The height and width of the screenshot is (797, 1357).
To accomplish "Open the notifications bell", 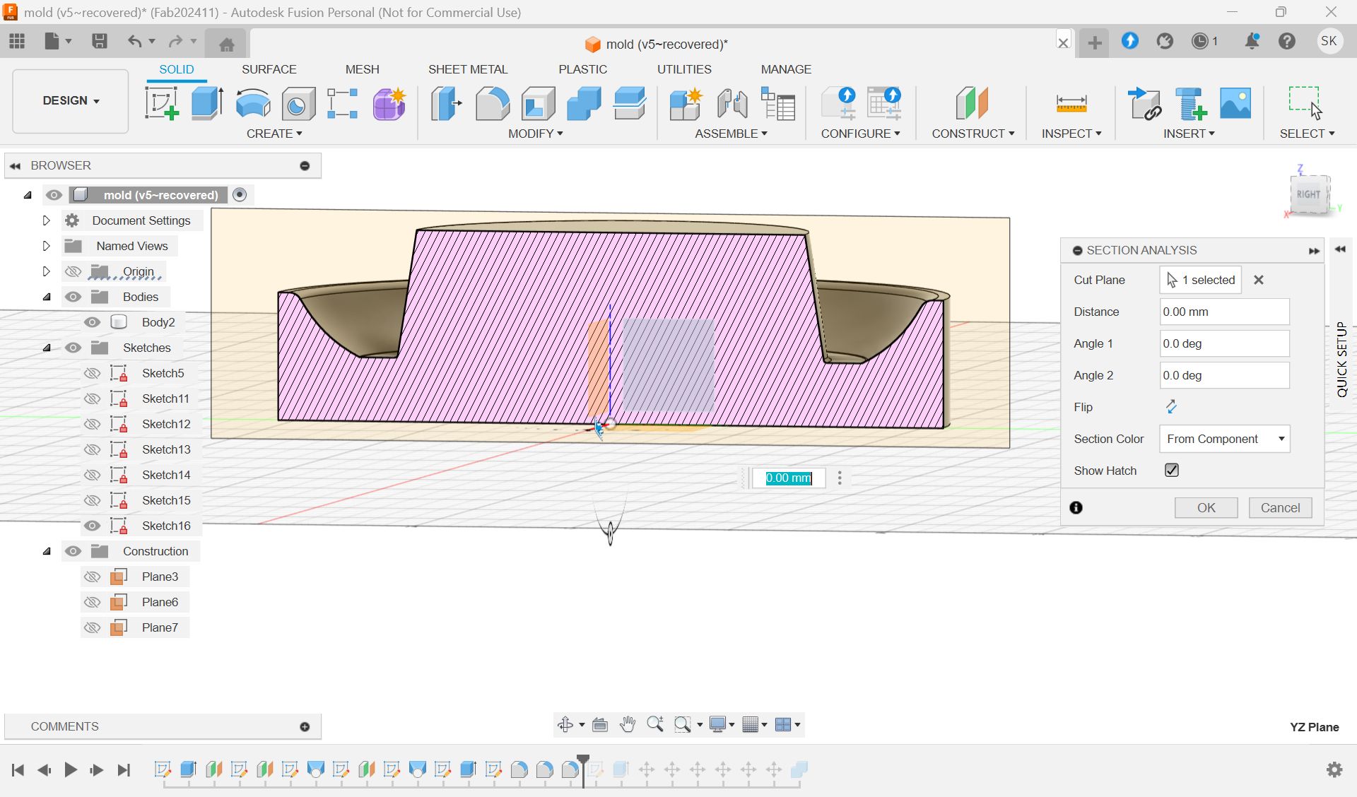I will (x=1252, y=41).
